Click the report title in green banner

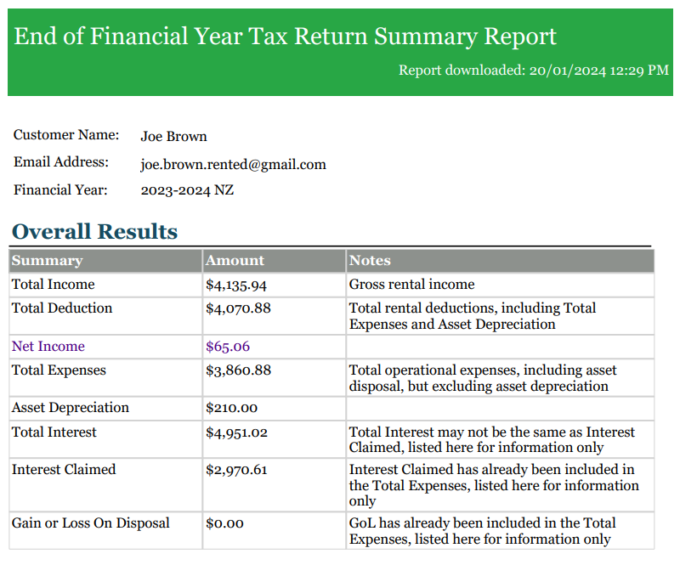286,37
